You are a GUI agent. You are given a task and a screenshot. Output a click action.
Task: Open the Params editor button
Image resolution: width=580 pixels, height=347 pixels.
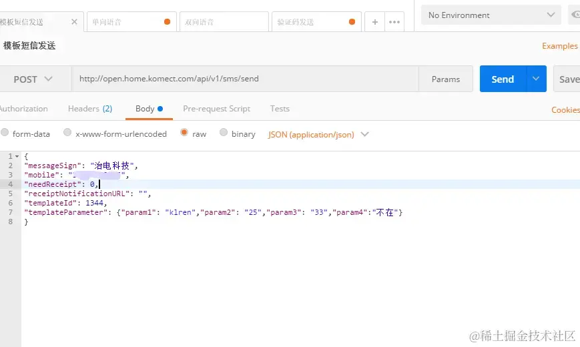(x=446, y=79)
